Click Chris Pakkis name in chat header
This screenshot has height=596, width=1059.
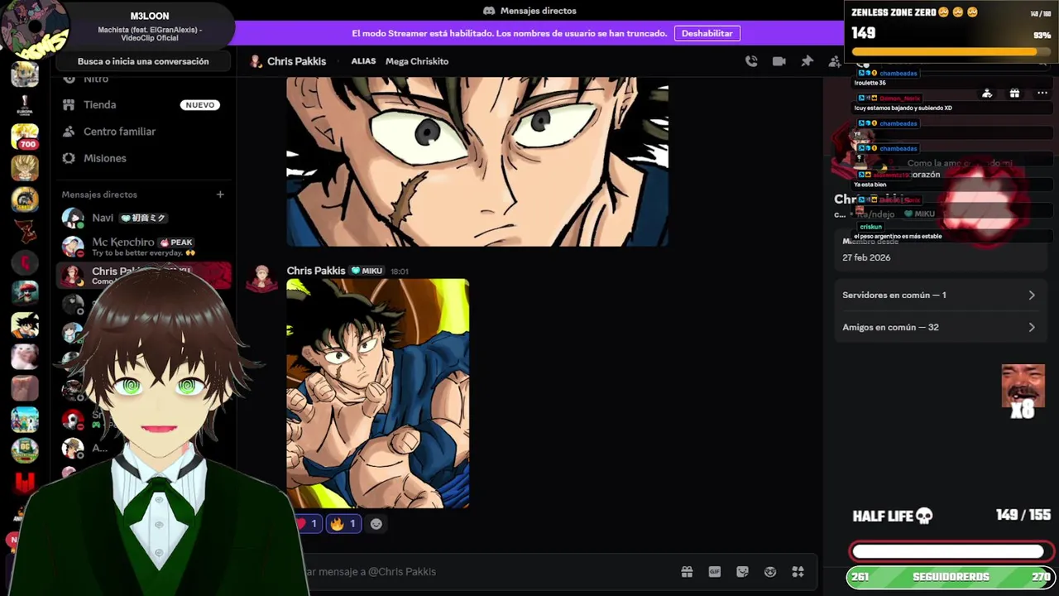pos(296,61)
